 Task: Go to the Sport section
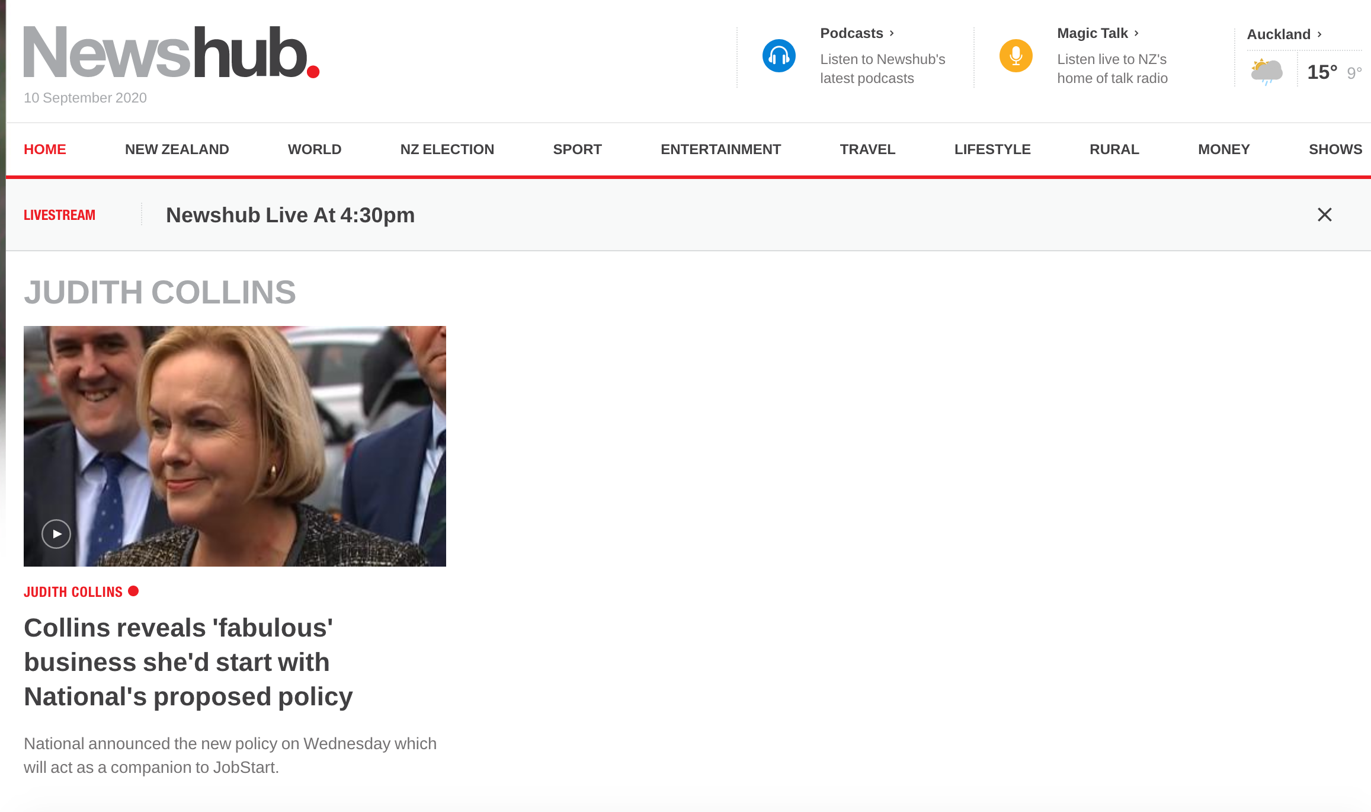pyautogui.click(x=578, y=149)
